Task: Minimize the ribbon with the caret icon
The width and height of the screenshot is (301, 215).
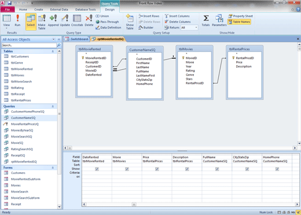Action: [293, 9]
